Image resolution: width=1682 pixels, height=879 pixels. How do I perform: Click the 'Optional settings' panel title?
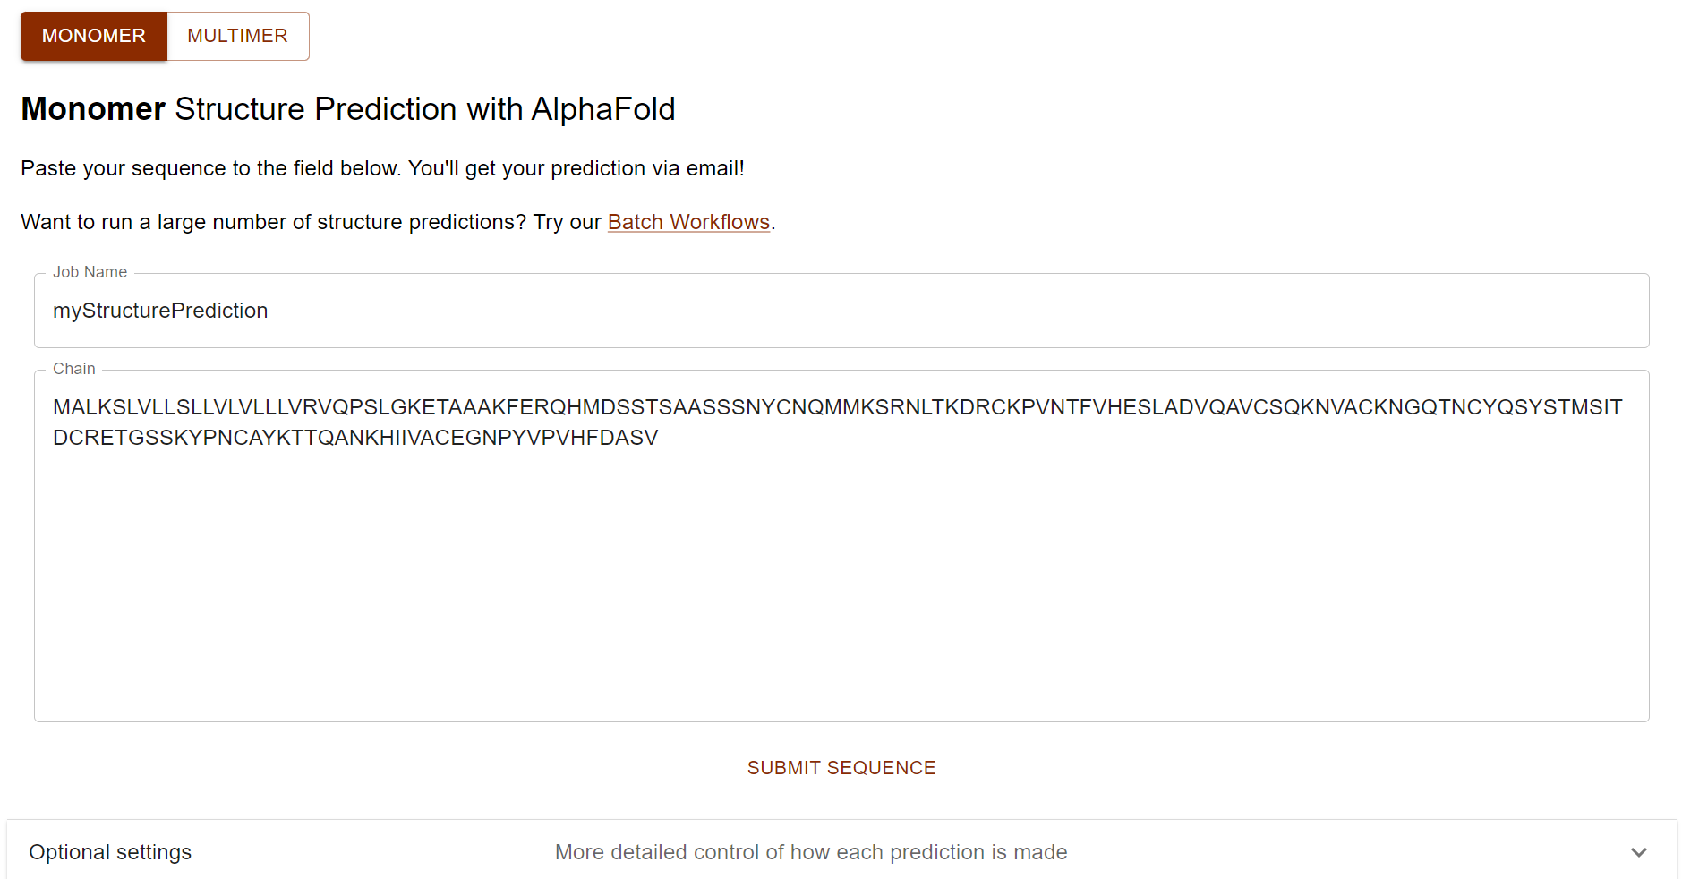[110, 852]
